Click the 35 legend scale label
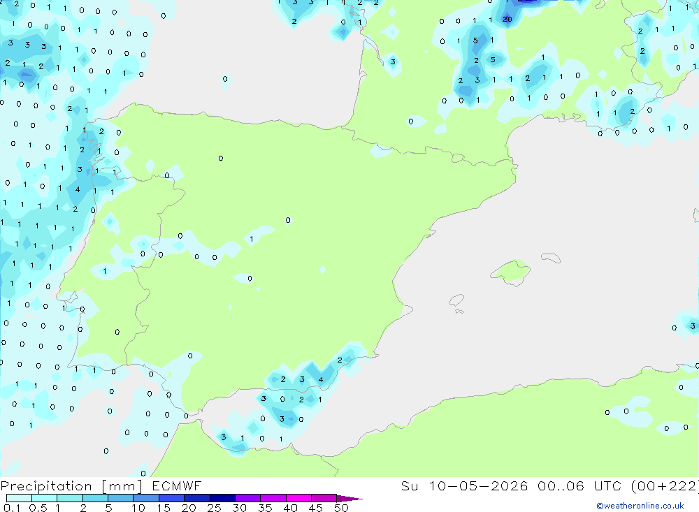This screenshot has width=699, height=512. coord(265,508)
